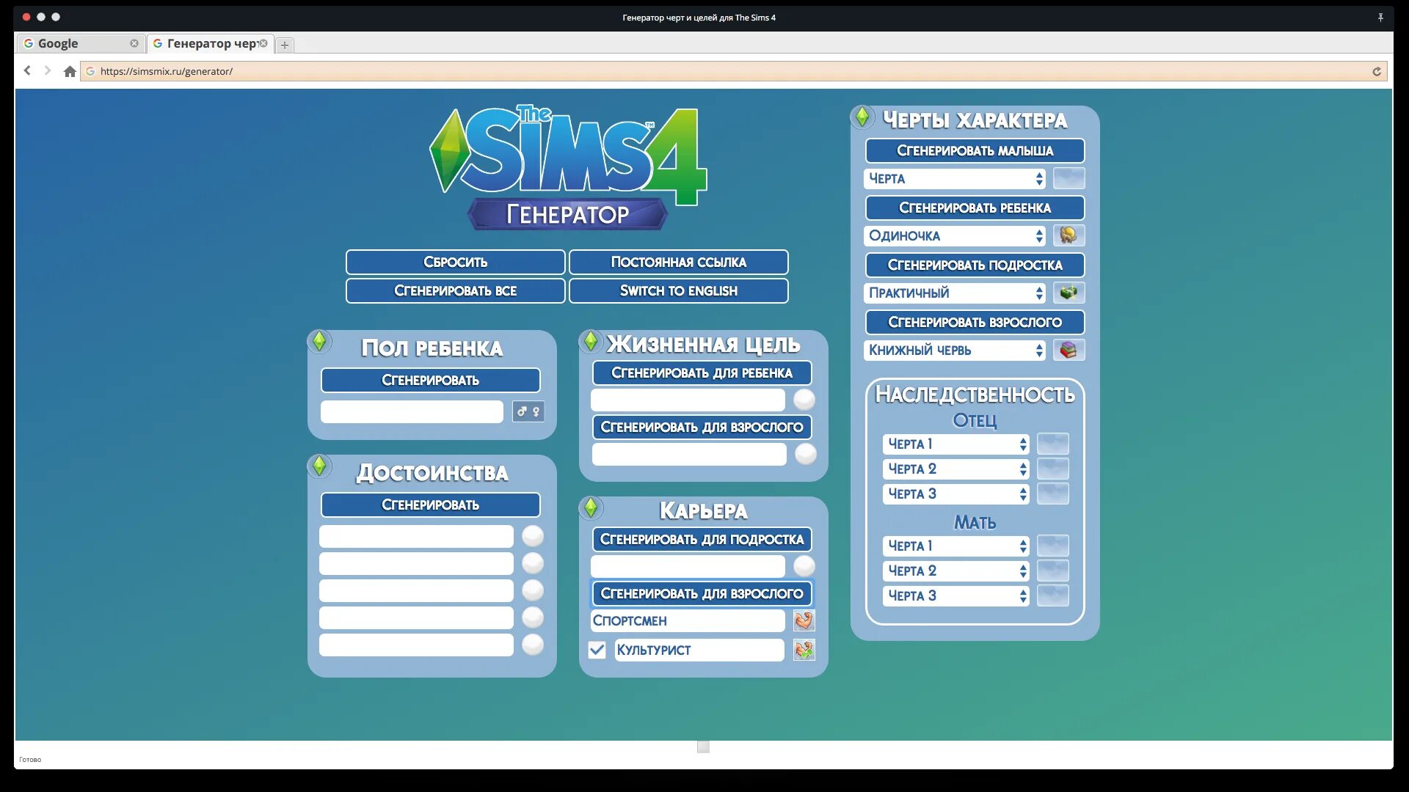Click Сгенерировать взрослого trait button
Image resolution: width=1409 pixels, height=792 pixels.
(975, 322)
